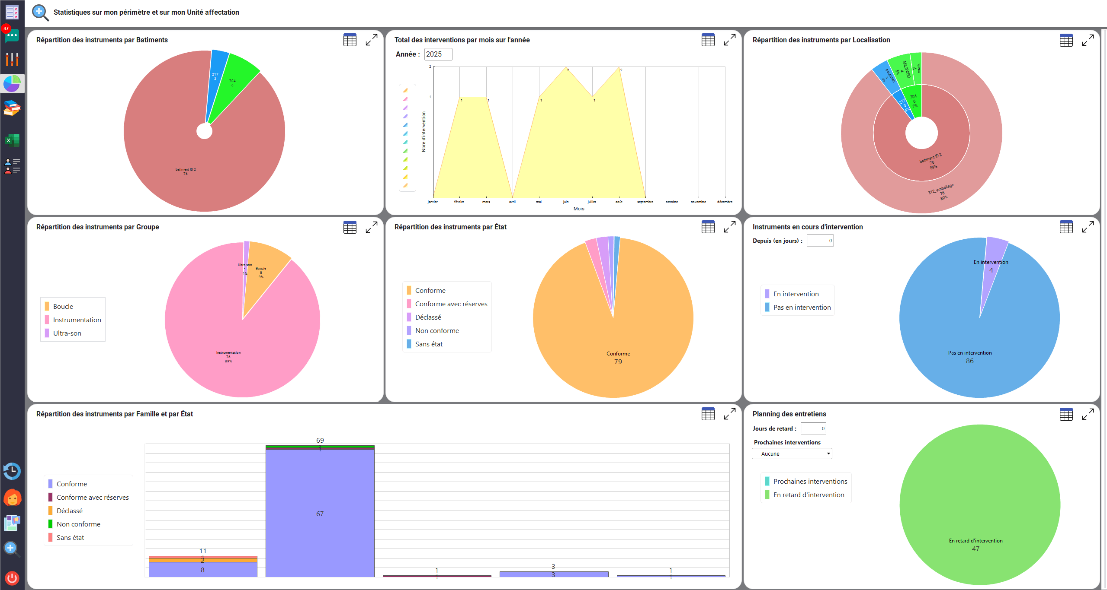The image size is (1107, 590).
Task: Open the stacked books library icon
Action: [12, 108]
